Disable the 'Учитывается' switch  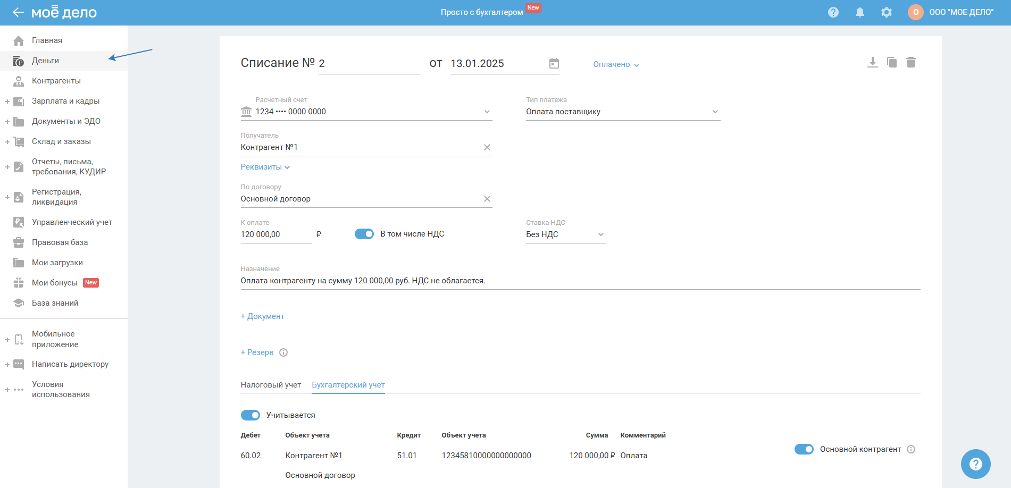tap(250, 415)
